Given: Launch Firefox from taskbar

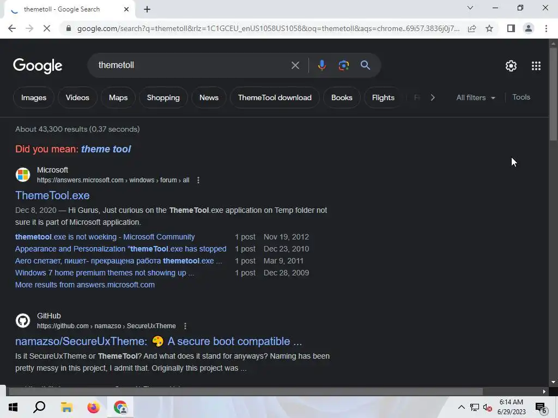Looking at the screenshot, I should pyautogui.click(x=94, y=407).
